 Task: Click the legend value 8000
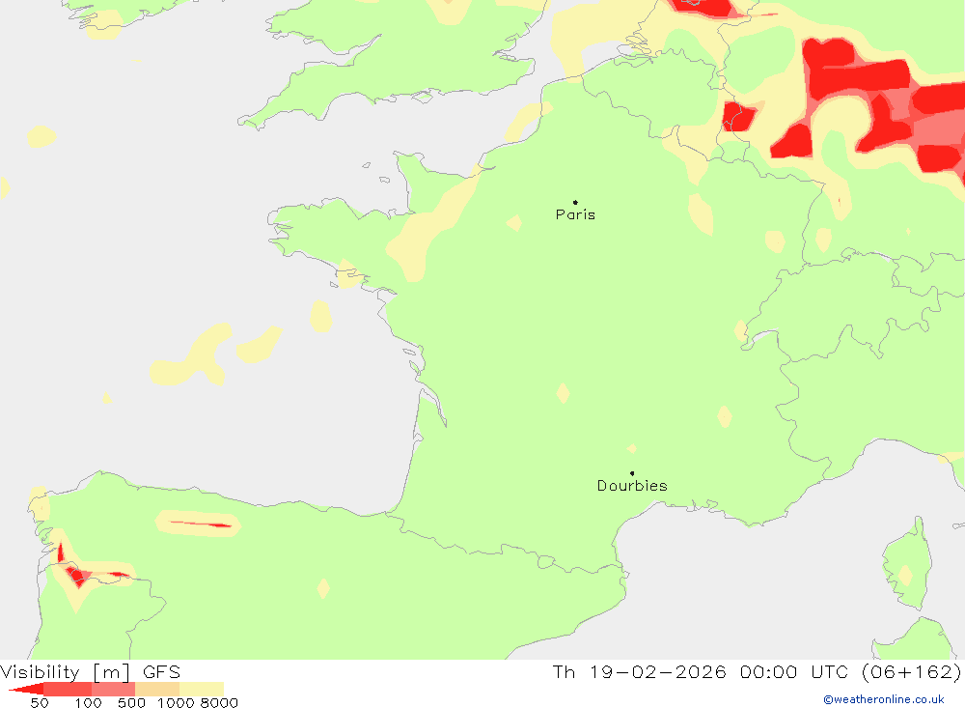pyautogui.click(x=219, y=703)
